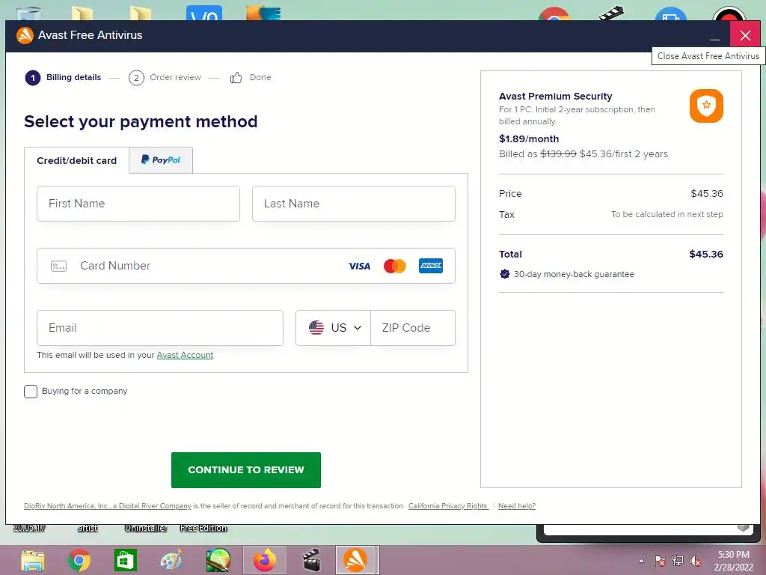This screenshot has width=766, height=575.
Task: Open the clapperboard video app in taskbar
Action: click(311, 560)
